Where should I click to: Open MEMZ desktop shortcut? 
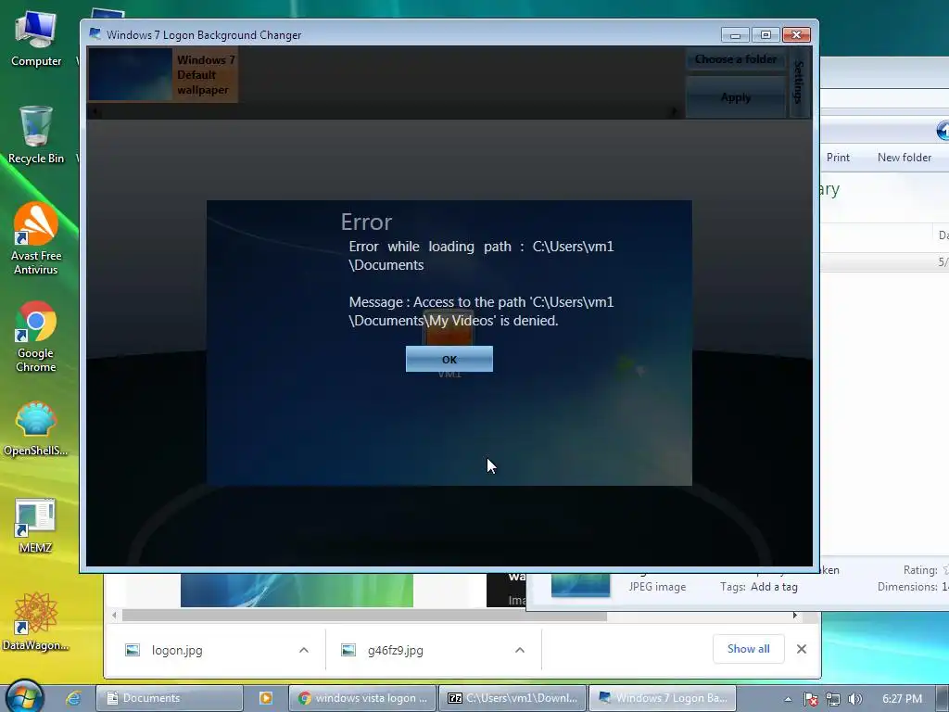pyautogui.click(x=36, y=526)
